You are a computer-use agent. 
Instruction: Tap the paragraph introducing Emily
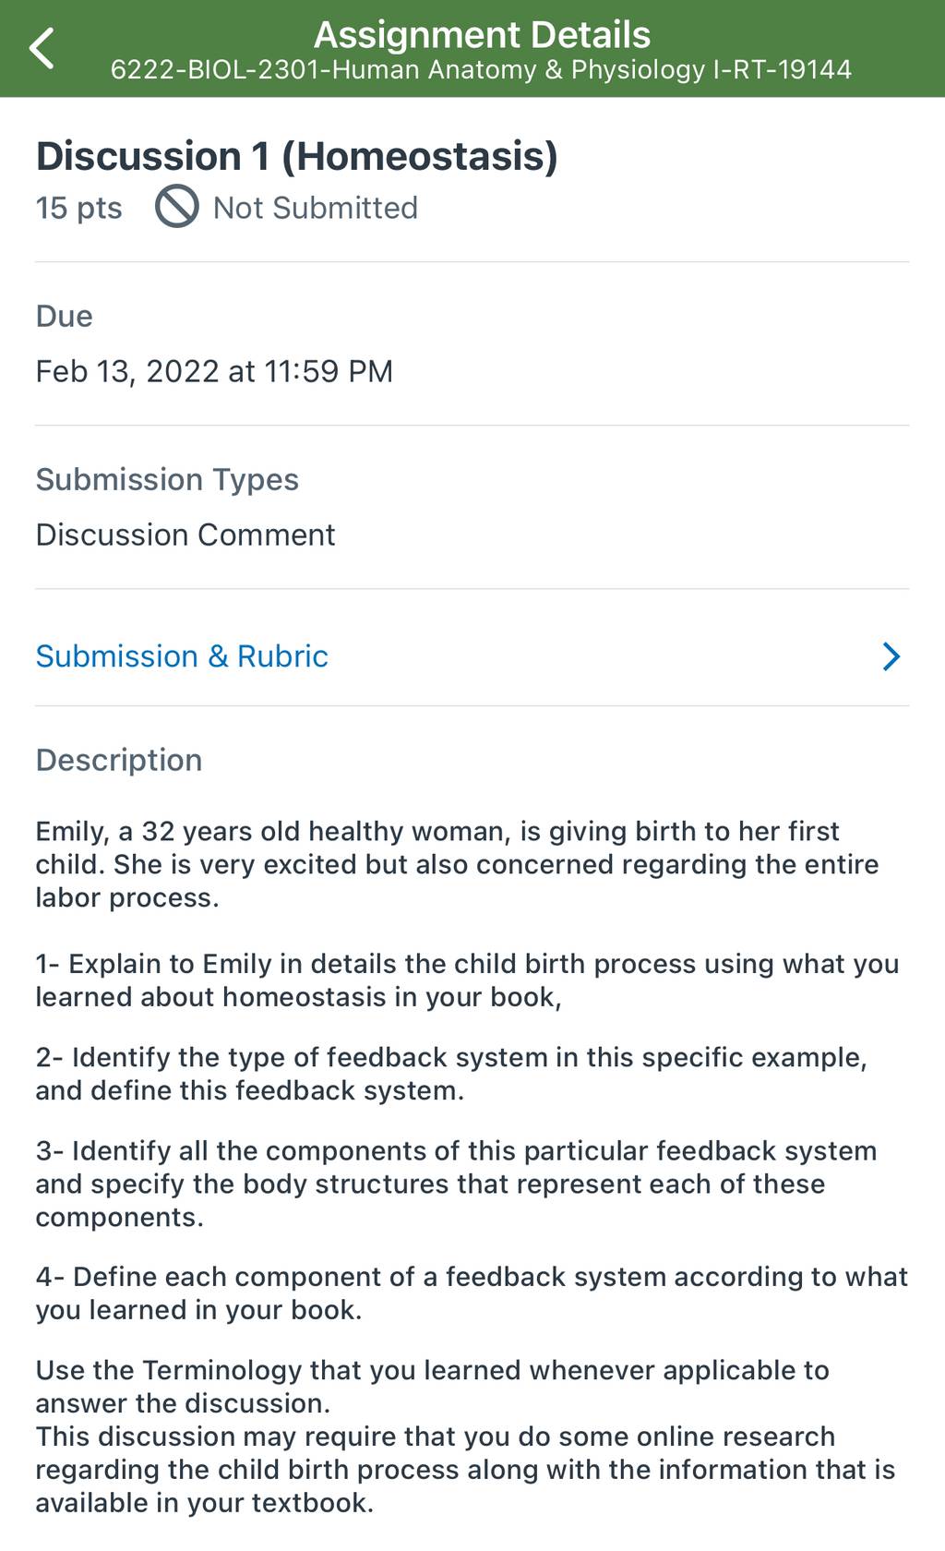pos(458,864)
